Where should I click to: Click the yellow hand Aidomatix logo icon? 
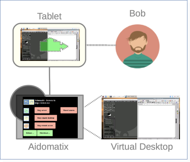(x=31, y=102)
